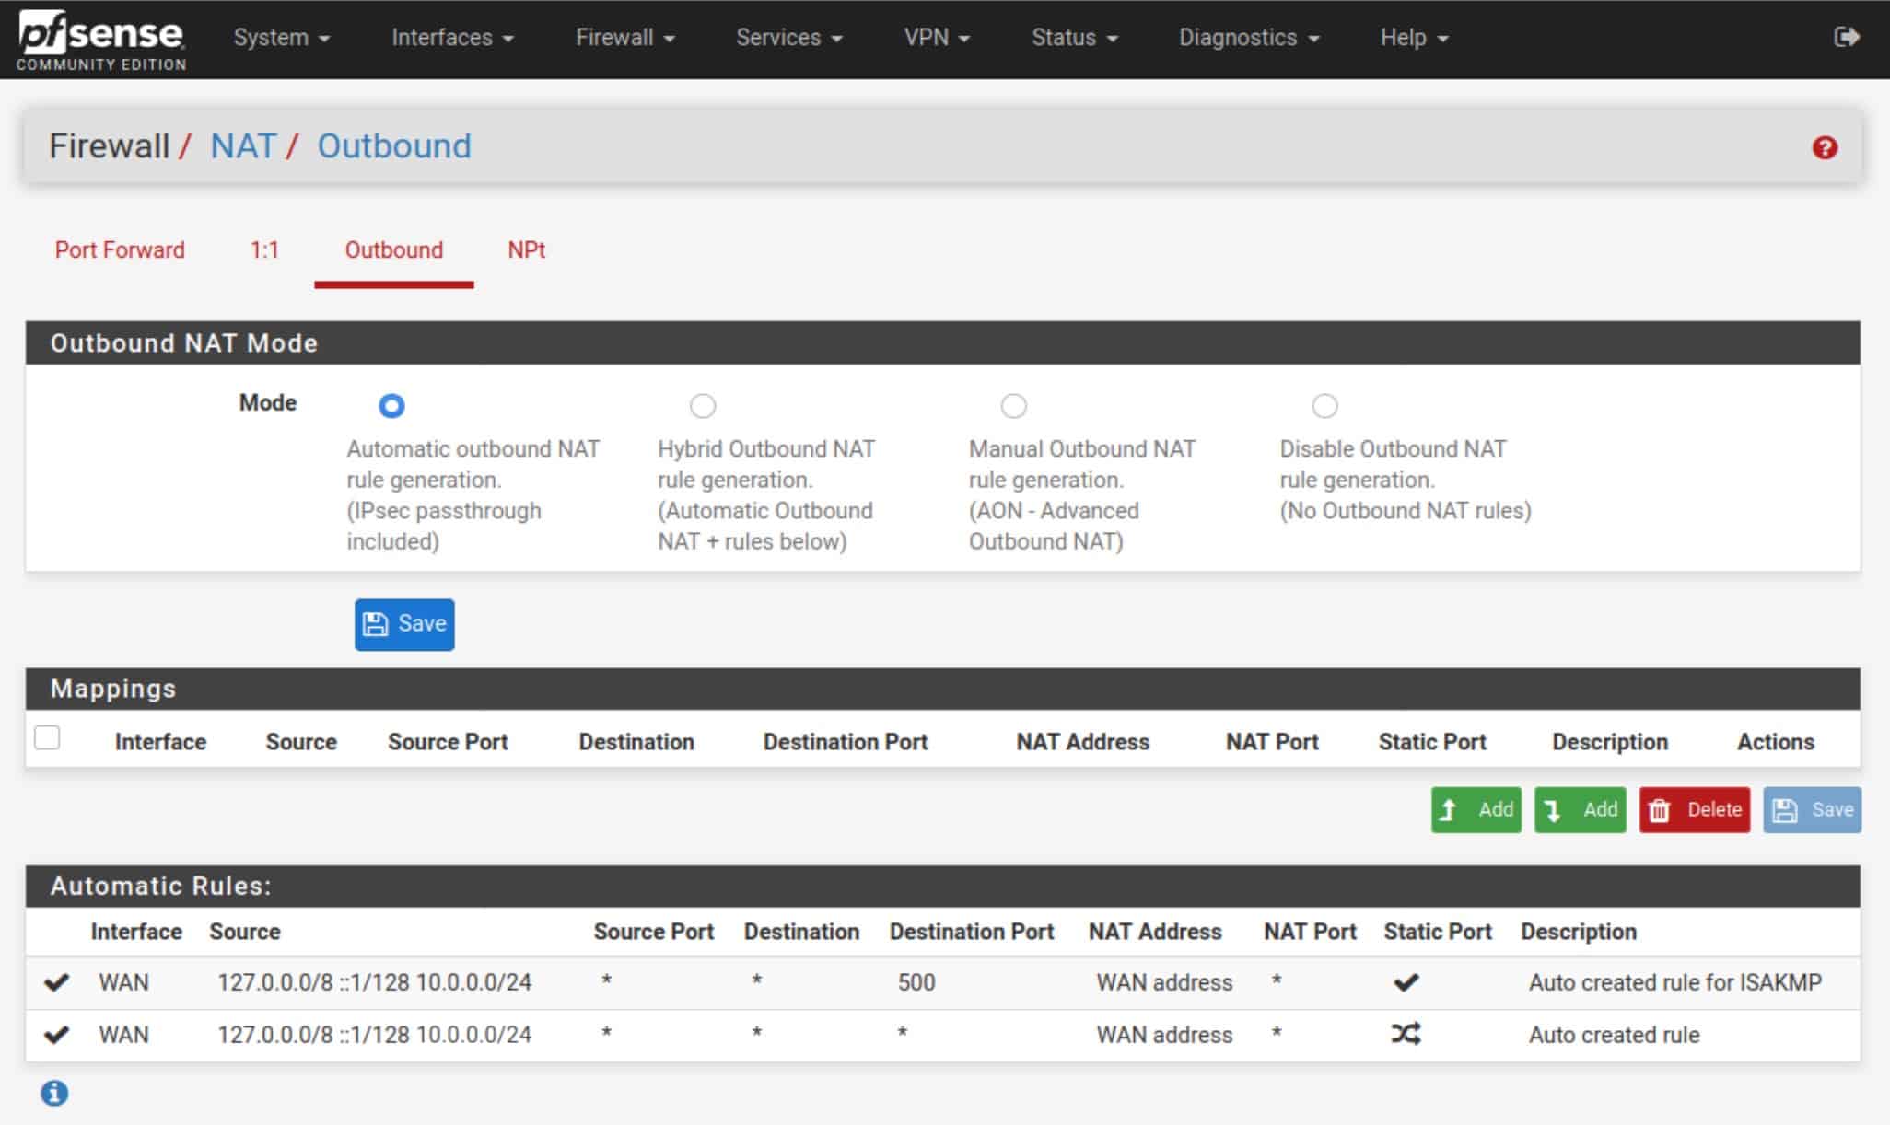Click the Outbound breadcrumb link
1890x1125 pixels.
pos(394,145)
